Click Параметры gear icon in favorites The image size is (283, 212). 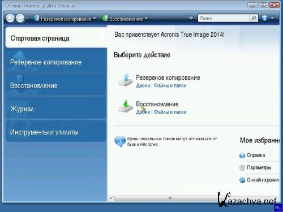pyautogui.click(x=242, y=167)
